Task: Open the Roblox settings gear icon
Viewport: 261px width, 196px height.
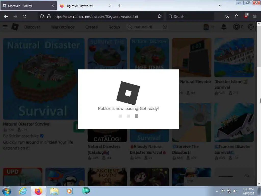Action: click(251, 27)
